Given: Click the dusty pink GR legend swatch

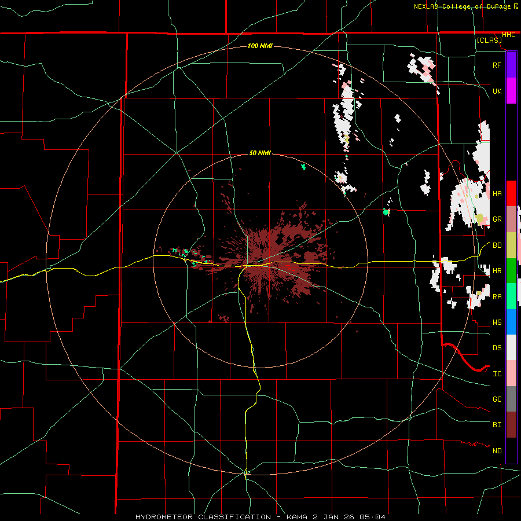Looking at the screenshot, I should pos(511,219).
